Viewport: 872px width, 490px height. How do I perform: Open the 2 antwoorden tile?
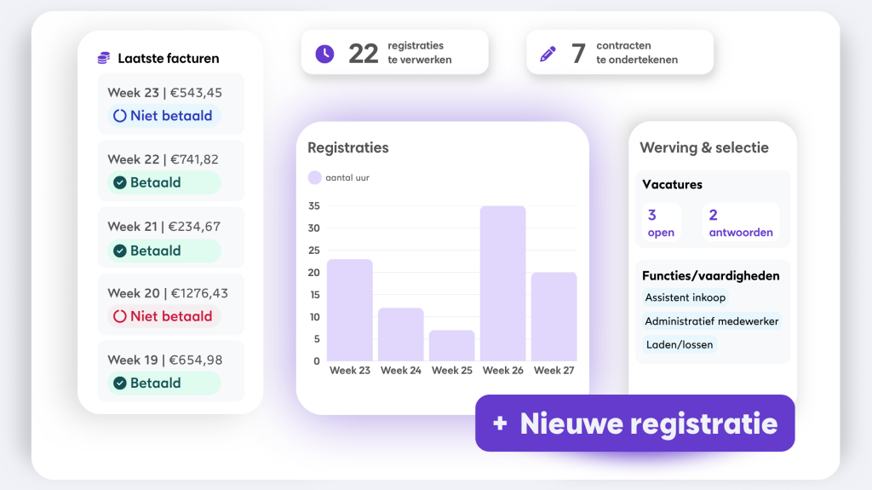point(740,223)
